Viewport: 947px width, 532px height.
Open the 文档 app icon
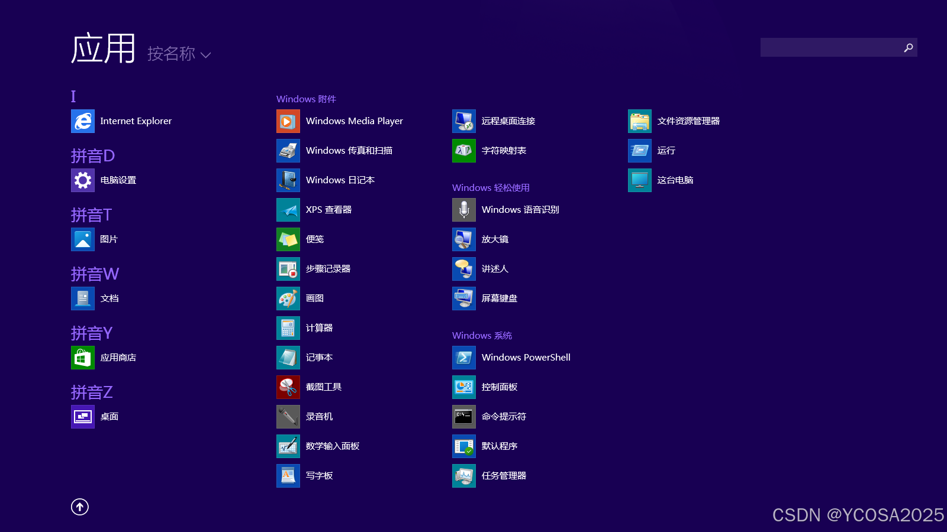83,299
